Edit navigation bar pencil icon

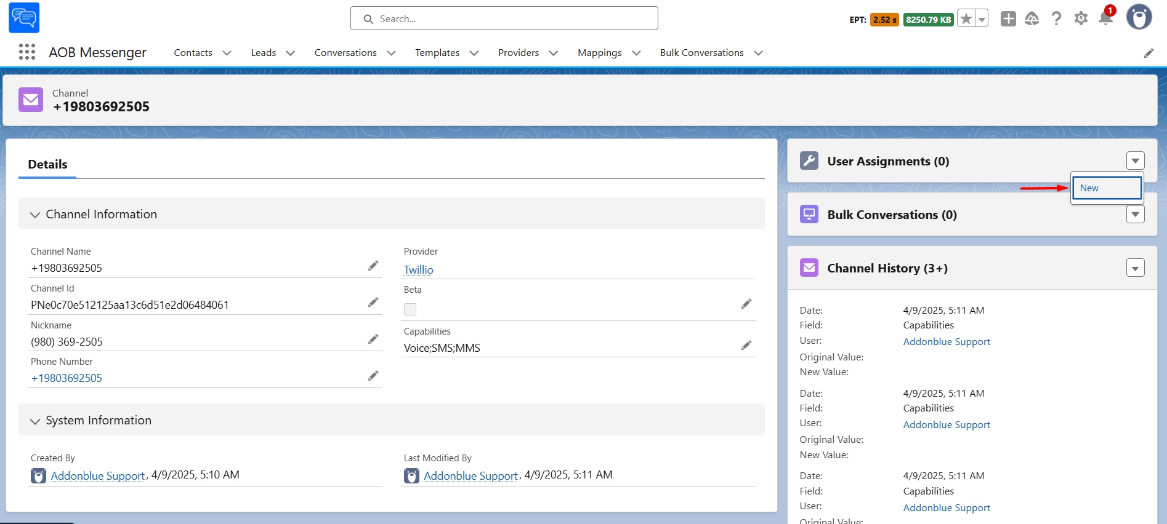click(x=1149, y=54)
